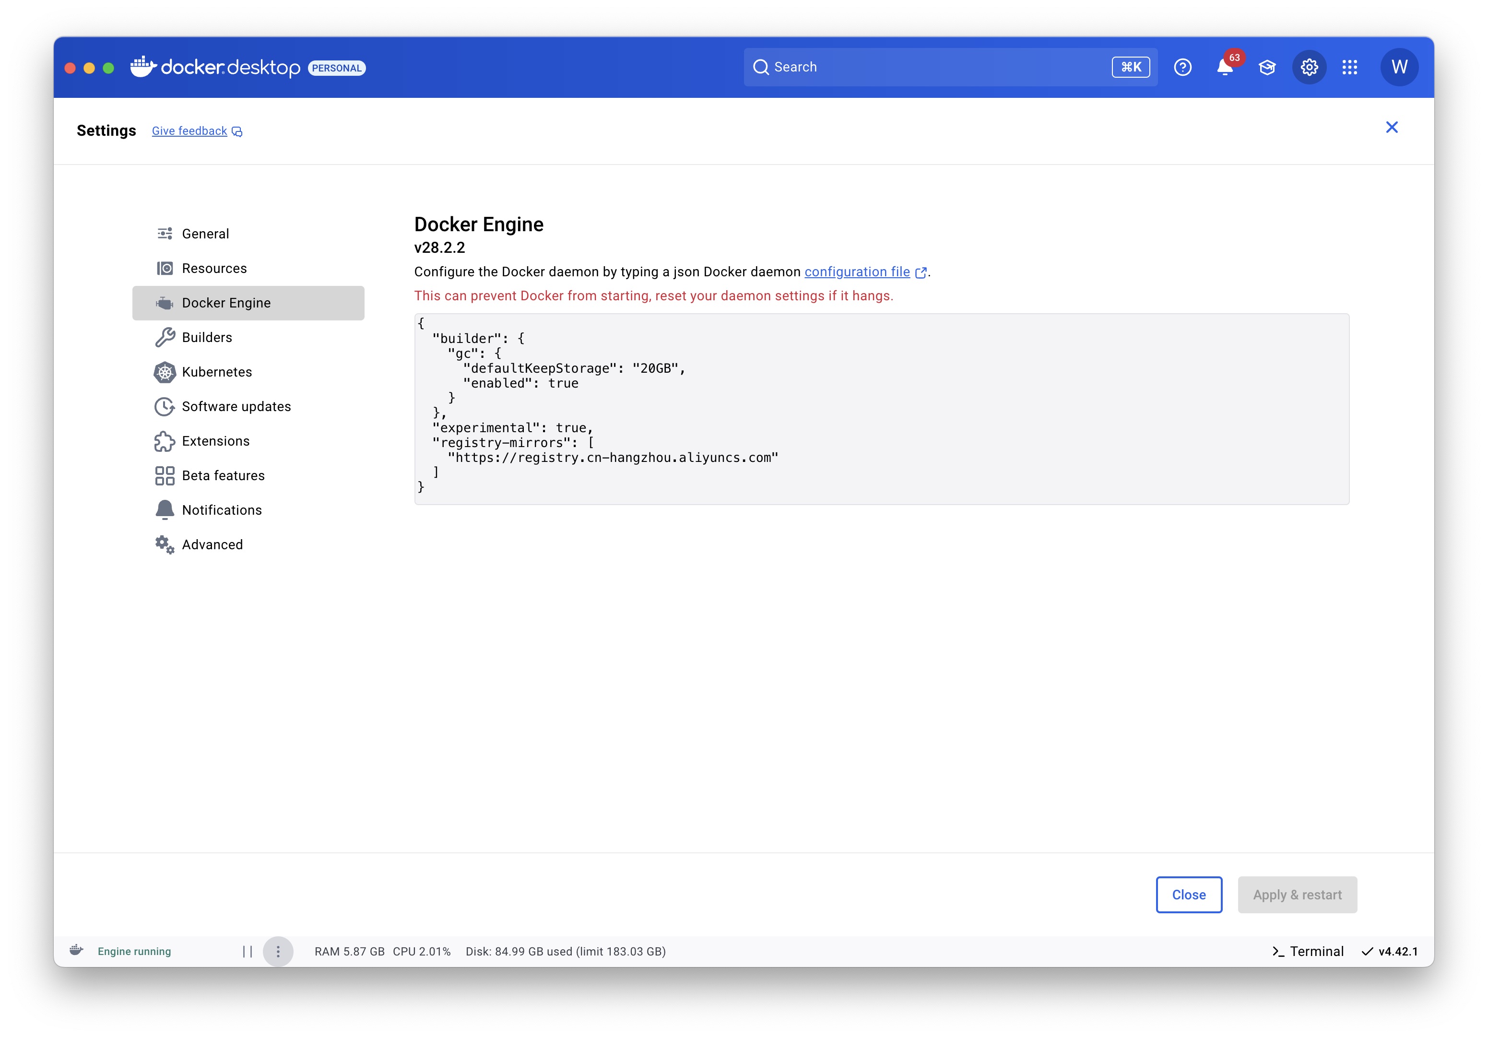Click the W user avatar

pos(1399,67)
